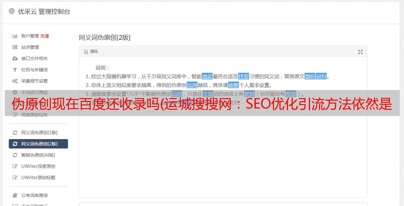Click the refresh icon beside 智能伪原创[AI版]
Viewport: 404px width, 206px height.
pos(15,155)
